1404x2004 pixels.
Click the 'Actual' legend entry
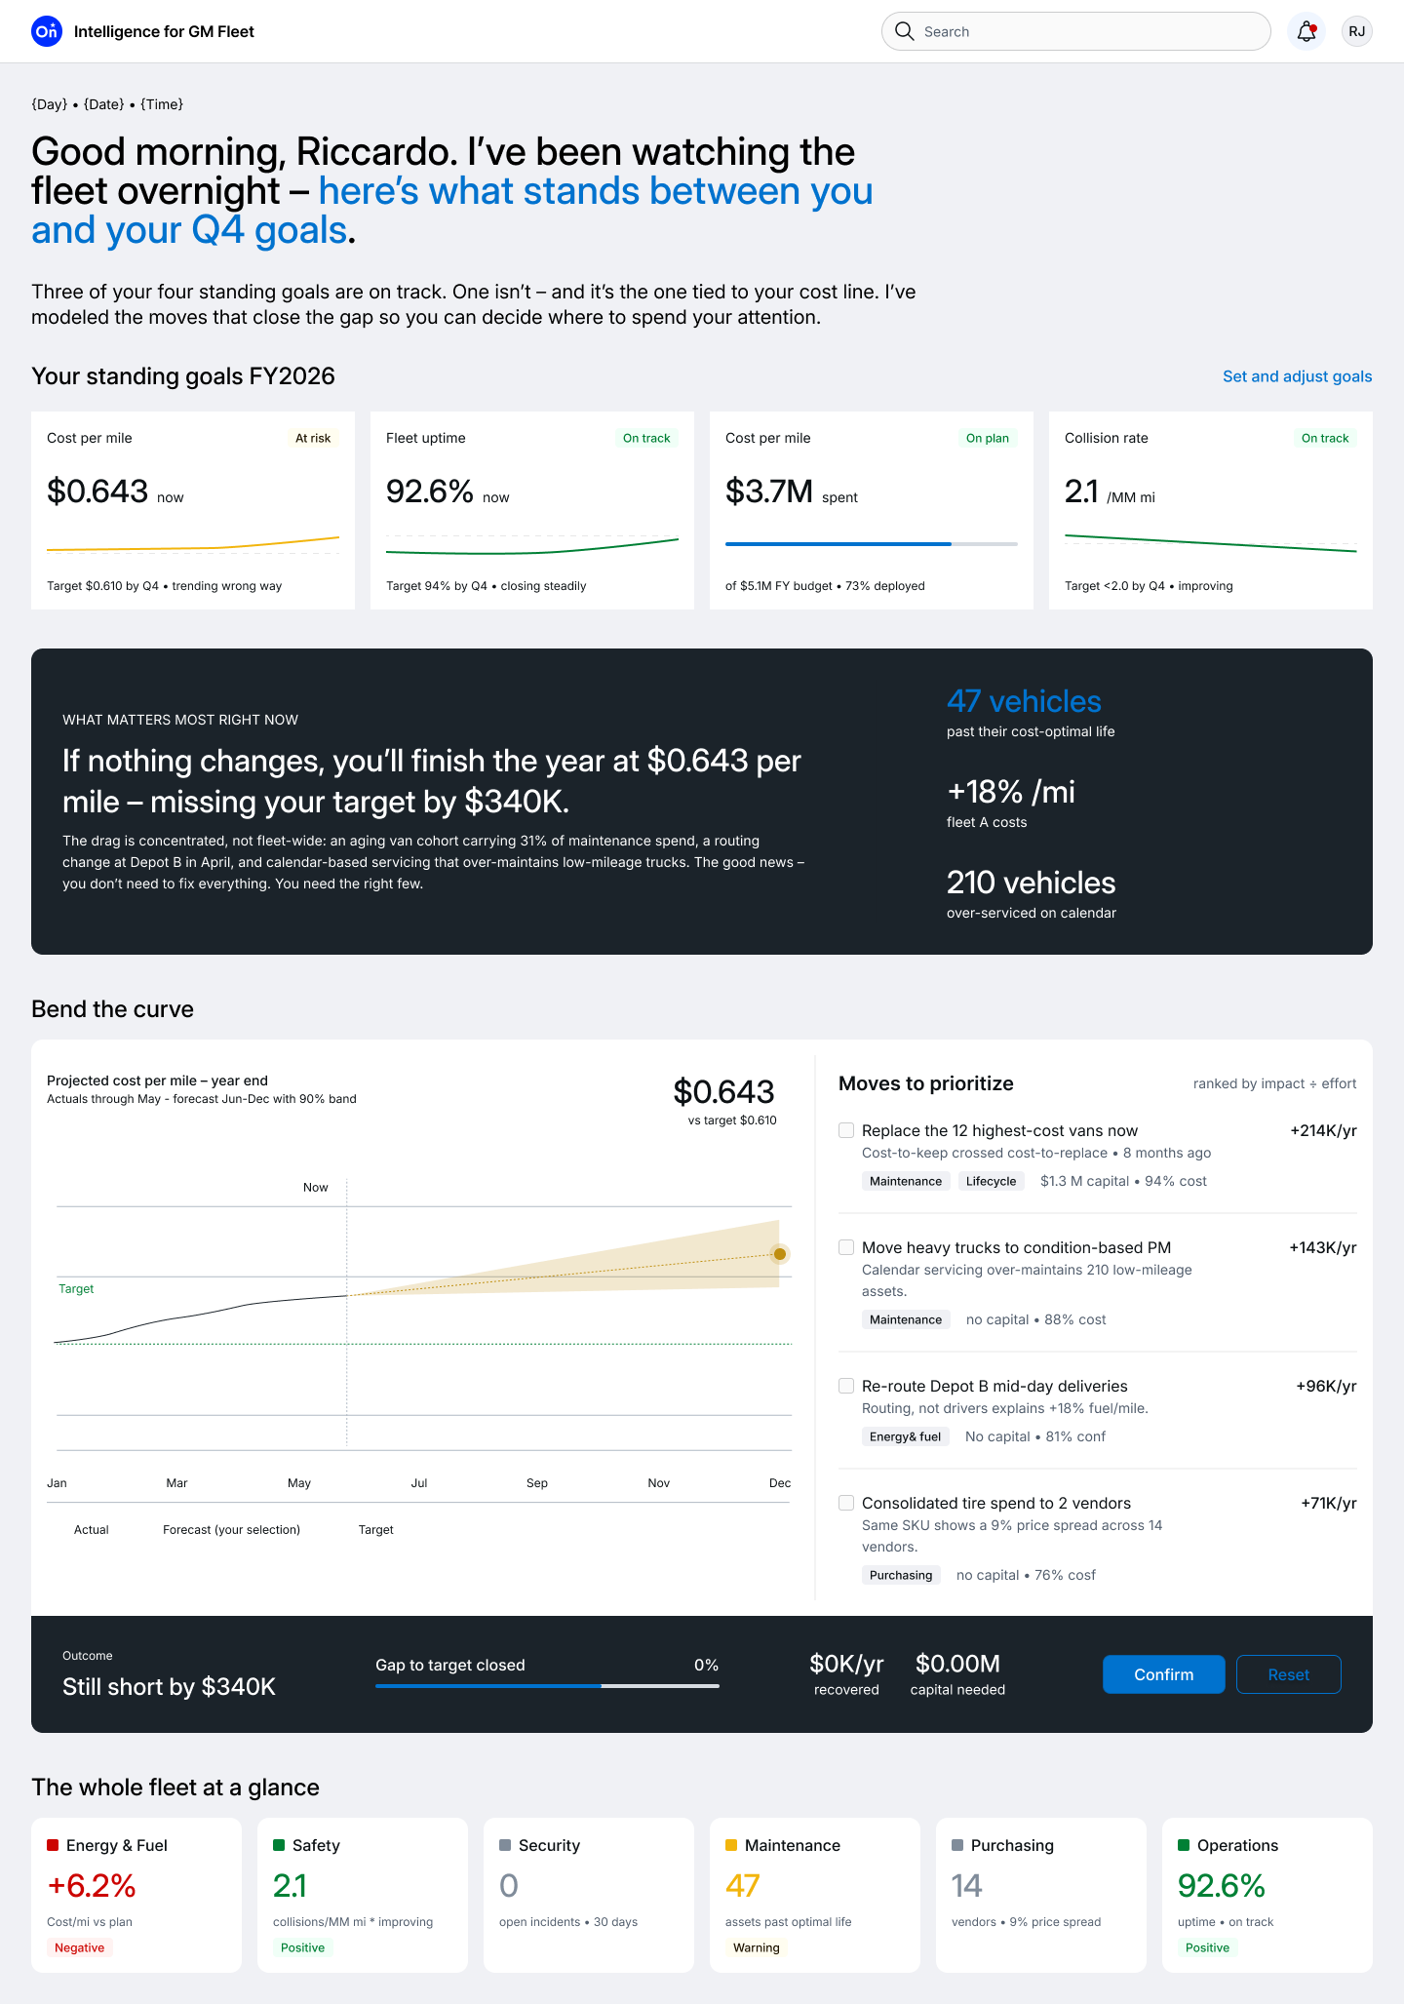click(92, 1529)
